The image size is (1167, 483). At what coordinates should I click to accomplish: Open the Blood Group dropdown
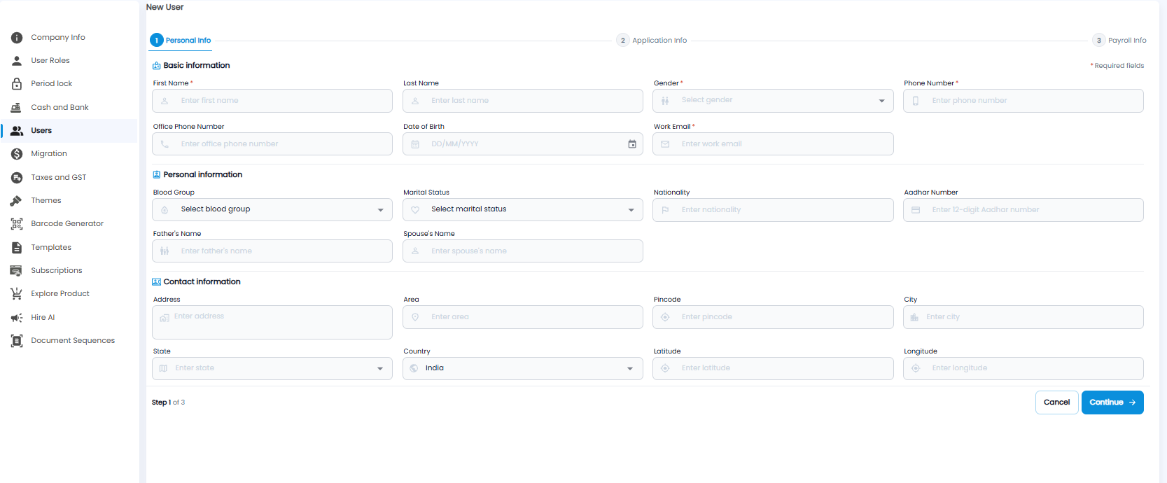point(272,210)
